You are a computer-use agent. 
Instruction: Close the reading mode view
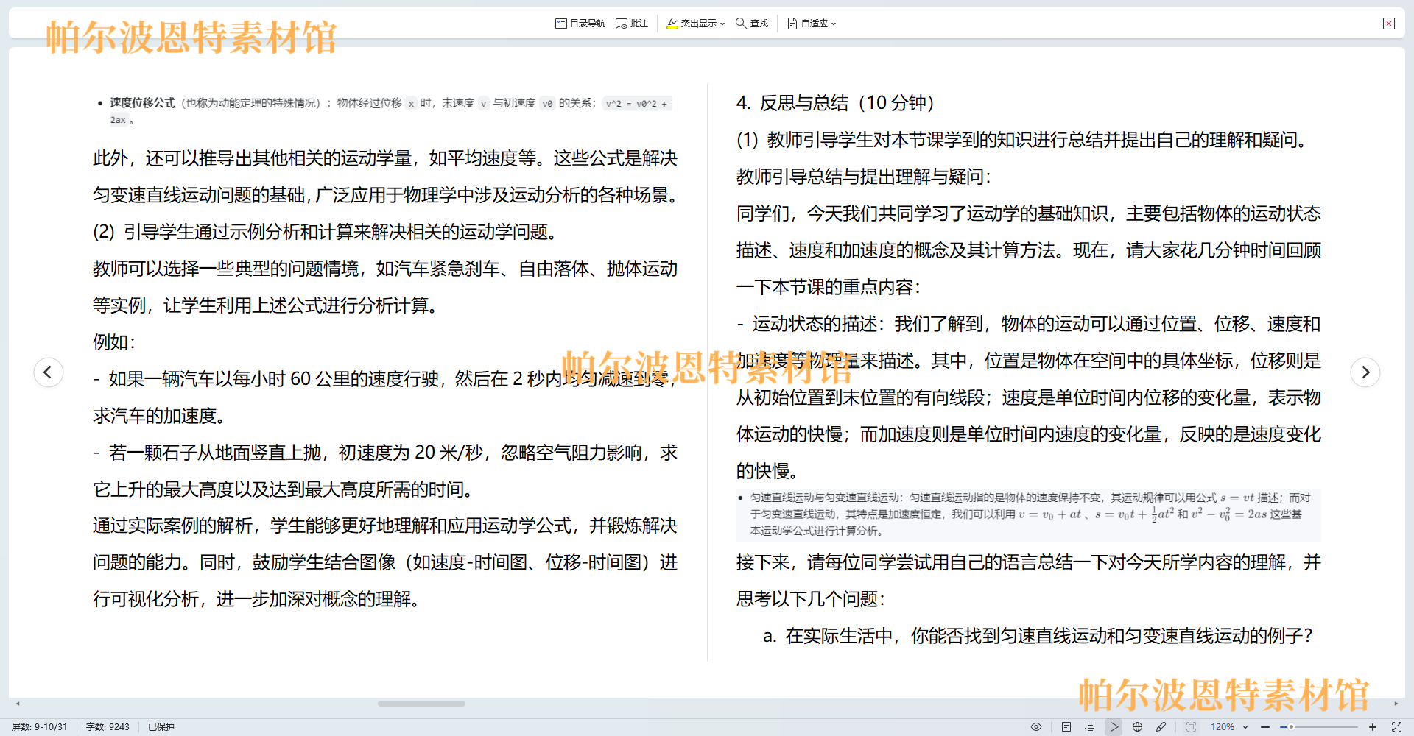(1389, 24)
